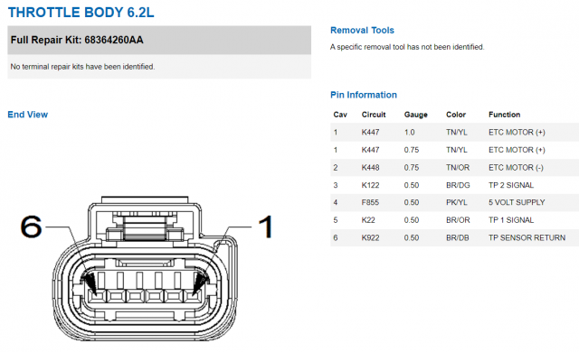Select the Circuit column header
Viewport: 579px width, 352px height.
[374, 115]
